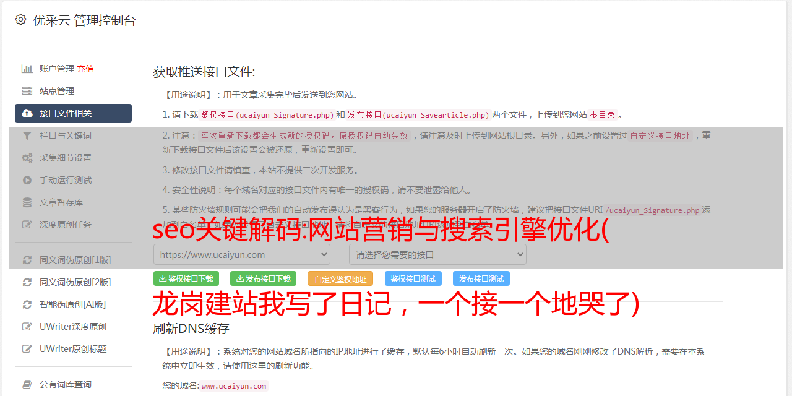Click the green 发布接口下载 button
The height and width of the screenshot is (396, 792).
pos(263,278)
